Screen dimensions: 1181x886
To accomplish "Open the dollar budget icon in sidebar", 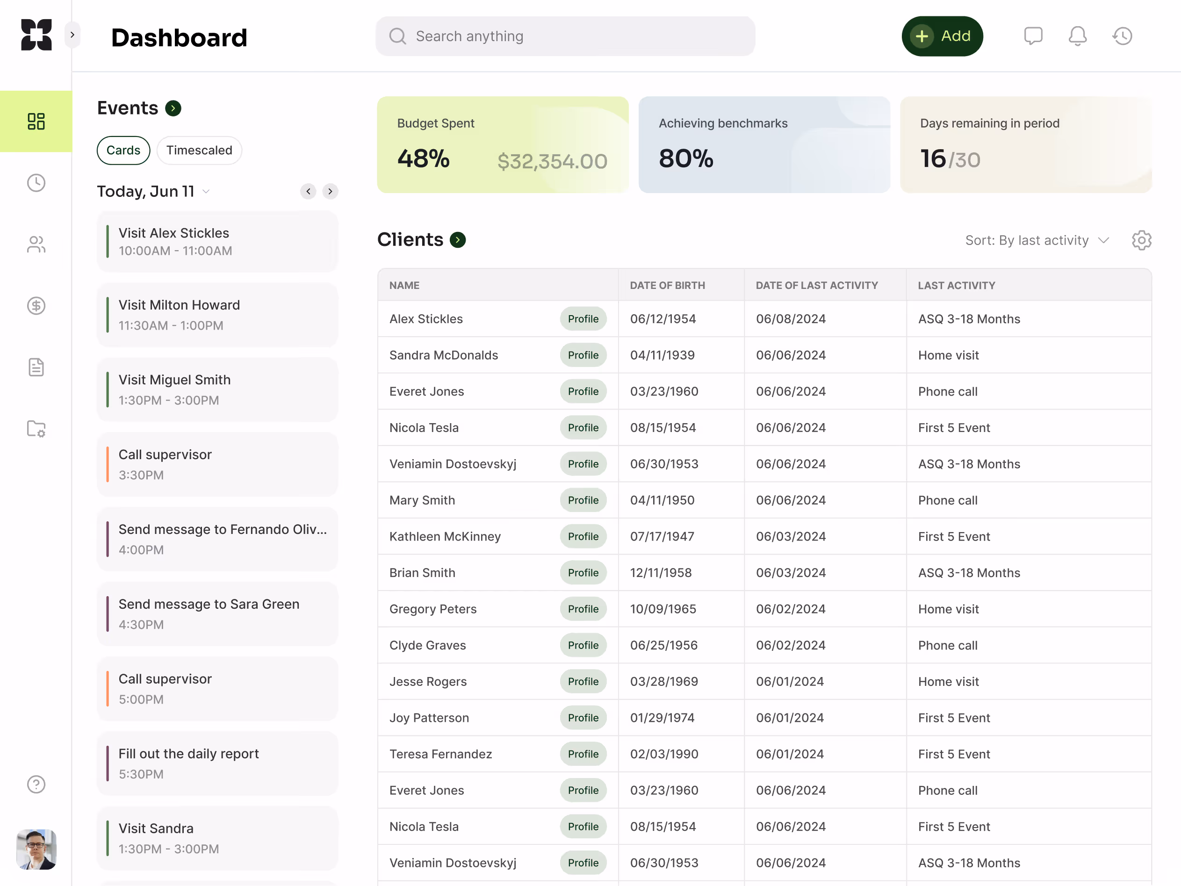I will pyautogui.click(x=36, y=305).
